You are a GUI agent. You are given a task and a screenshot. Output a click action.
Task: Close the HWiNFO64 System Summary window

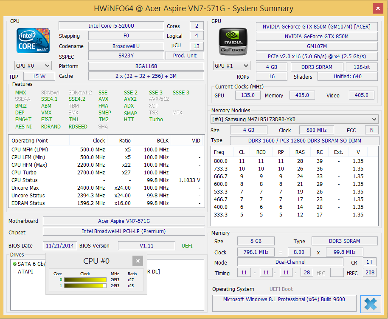pos(378,9)
